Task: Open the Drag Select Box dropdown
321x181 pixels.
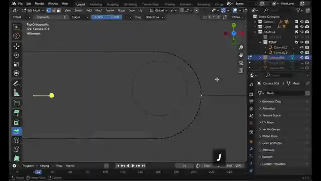Action: [x=154, y=17]
